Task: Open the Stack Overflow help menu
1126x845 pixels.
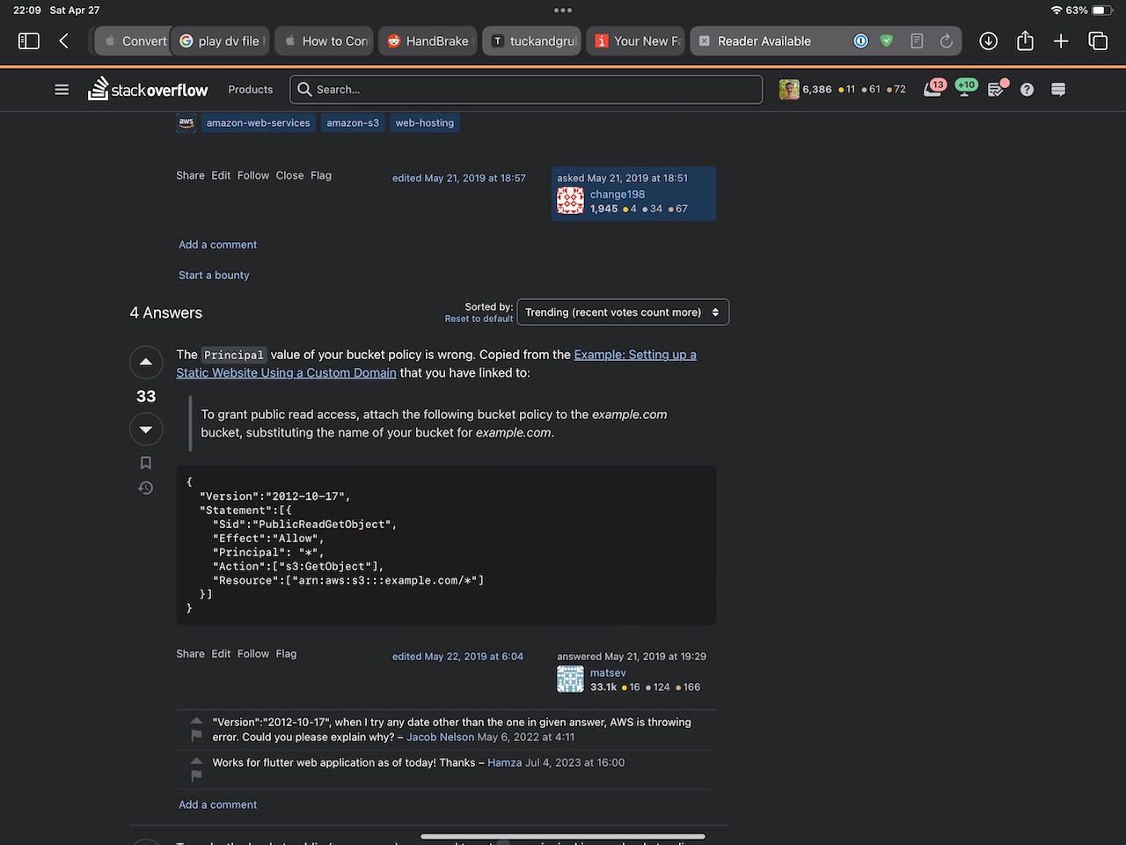Action: coord(1027,90)
